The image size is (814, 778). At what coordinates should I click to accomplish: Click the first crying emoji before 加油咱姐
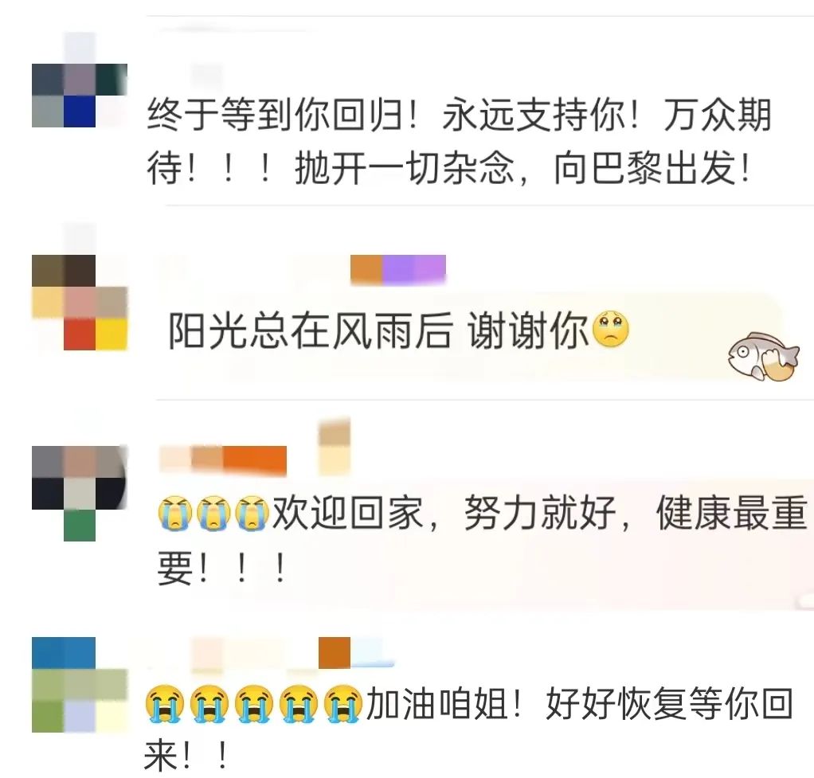165,704
